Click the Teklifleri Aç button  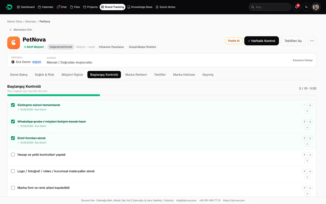pos(293,41)
